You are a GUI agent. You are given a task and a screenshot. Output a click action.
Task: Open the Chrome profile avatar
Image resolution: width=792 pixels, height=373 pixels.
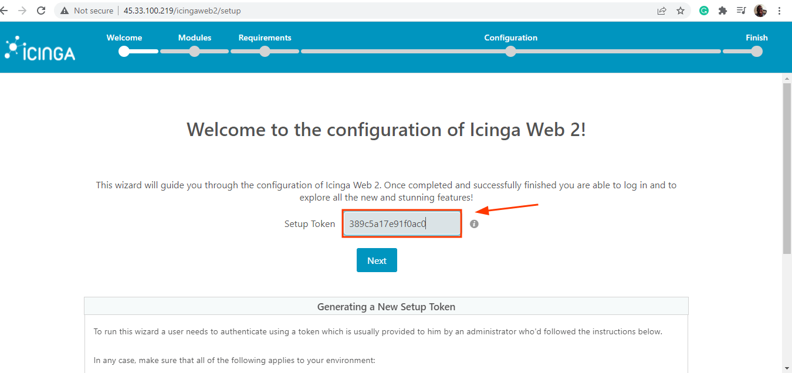click(760, 11)
